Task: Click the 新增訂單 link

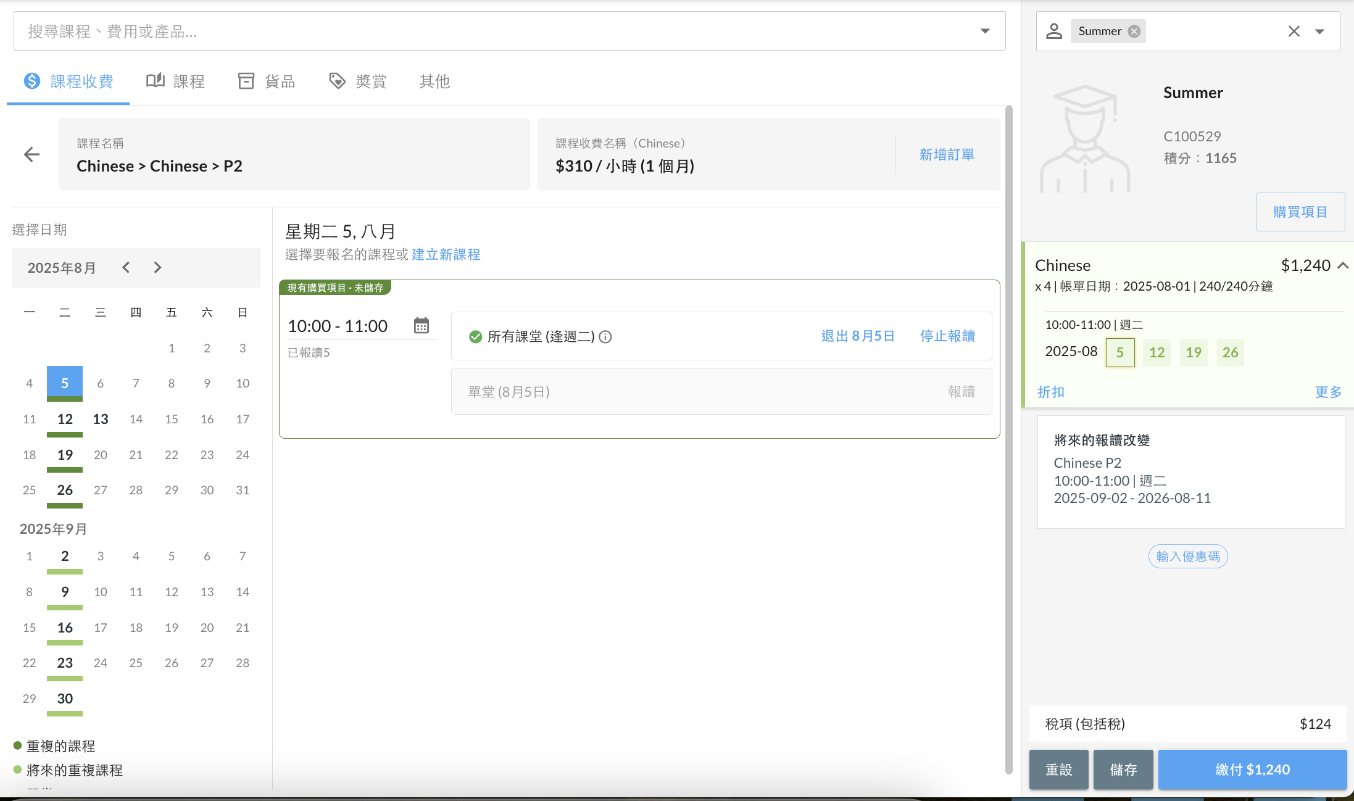Action: pyautogui.click(x=947, y=154)
